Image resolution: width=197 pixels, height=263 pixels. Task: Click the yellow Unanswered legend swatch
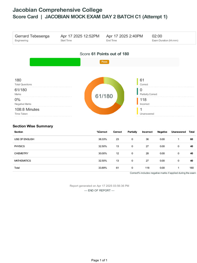click(137, 111)
